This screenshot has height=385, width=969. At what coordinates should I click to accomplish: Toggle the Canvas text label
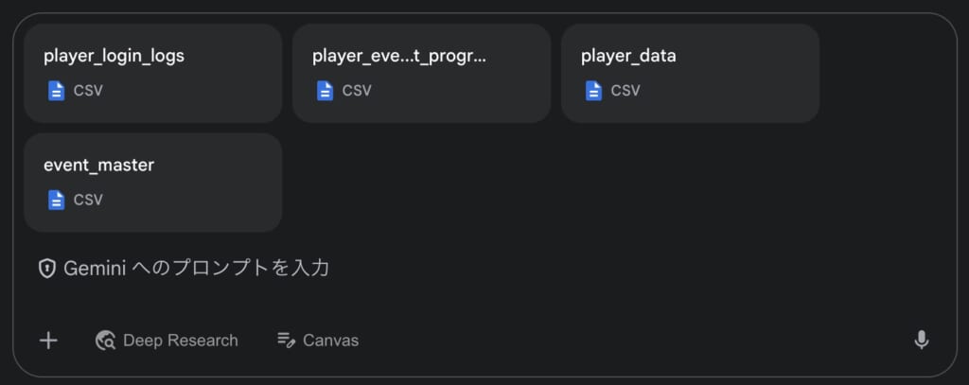click(330, 341)
